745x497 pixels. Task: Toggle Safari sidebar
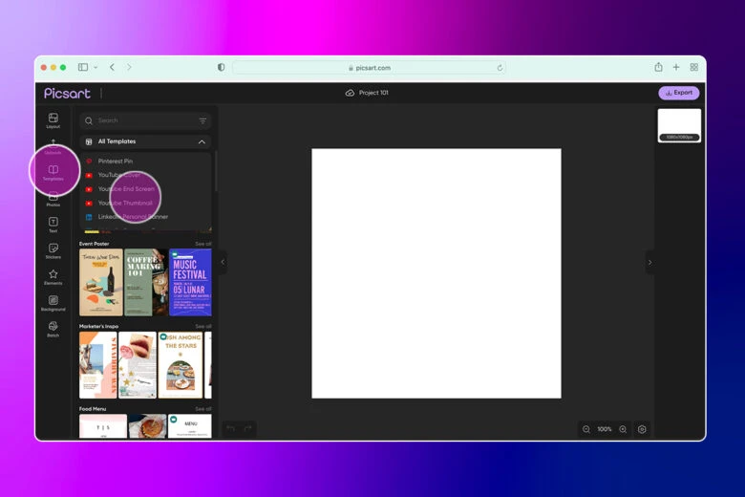pyautogui.click(x=83, y=67)
